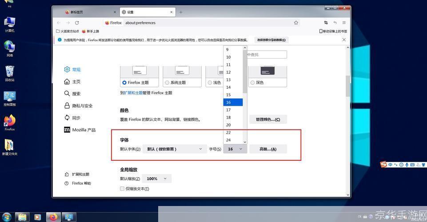Switch to Firefox in taskbar
The height and width of the screenshot is (222, 427).
53,217
